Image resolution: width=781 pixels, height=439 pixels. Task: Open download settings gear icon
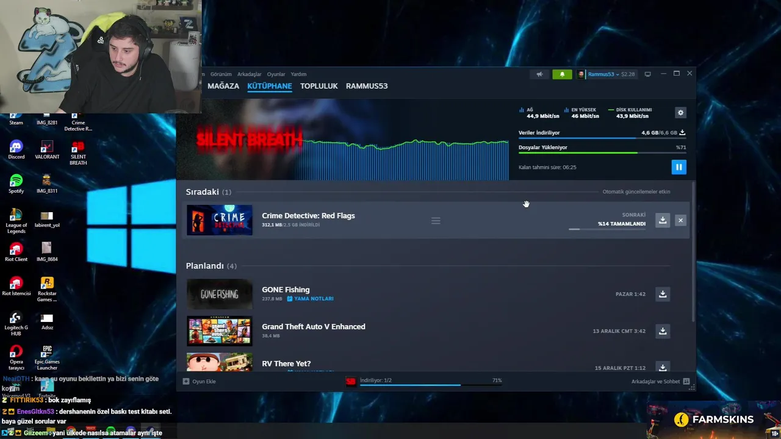(680, 113)
